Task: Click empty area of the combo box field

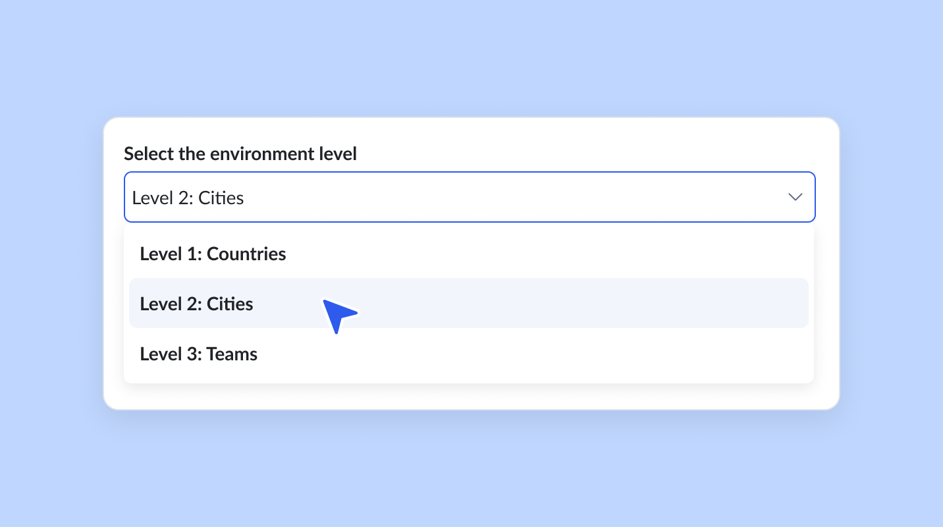Action: click(x=514, y=197)
